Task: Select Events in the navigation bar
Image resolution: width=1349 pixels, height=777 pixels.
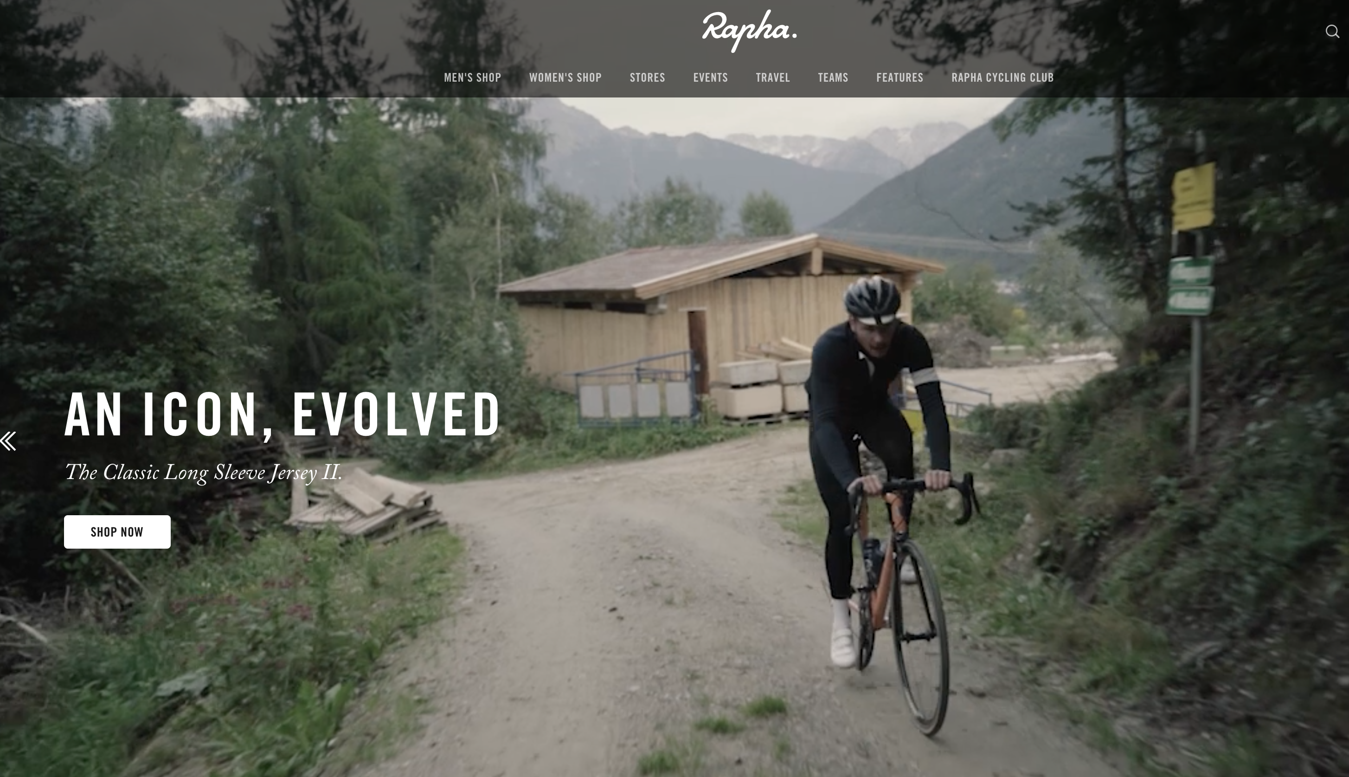Action: 710,78
